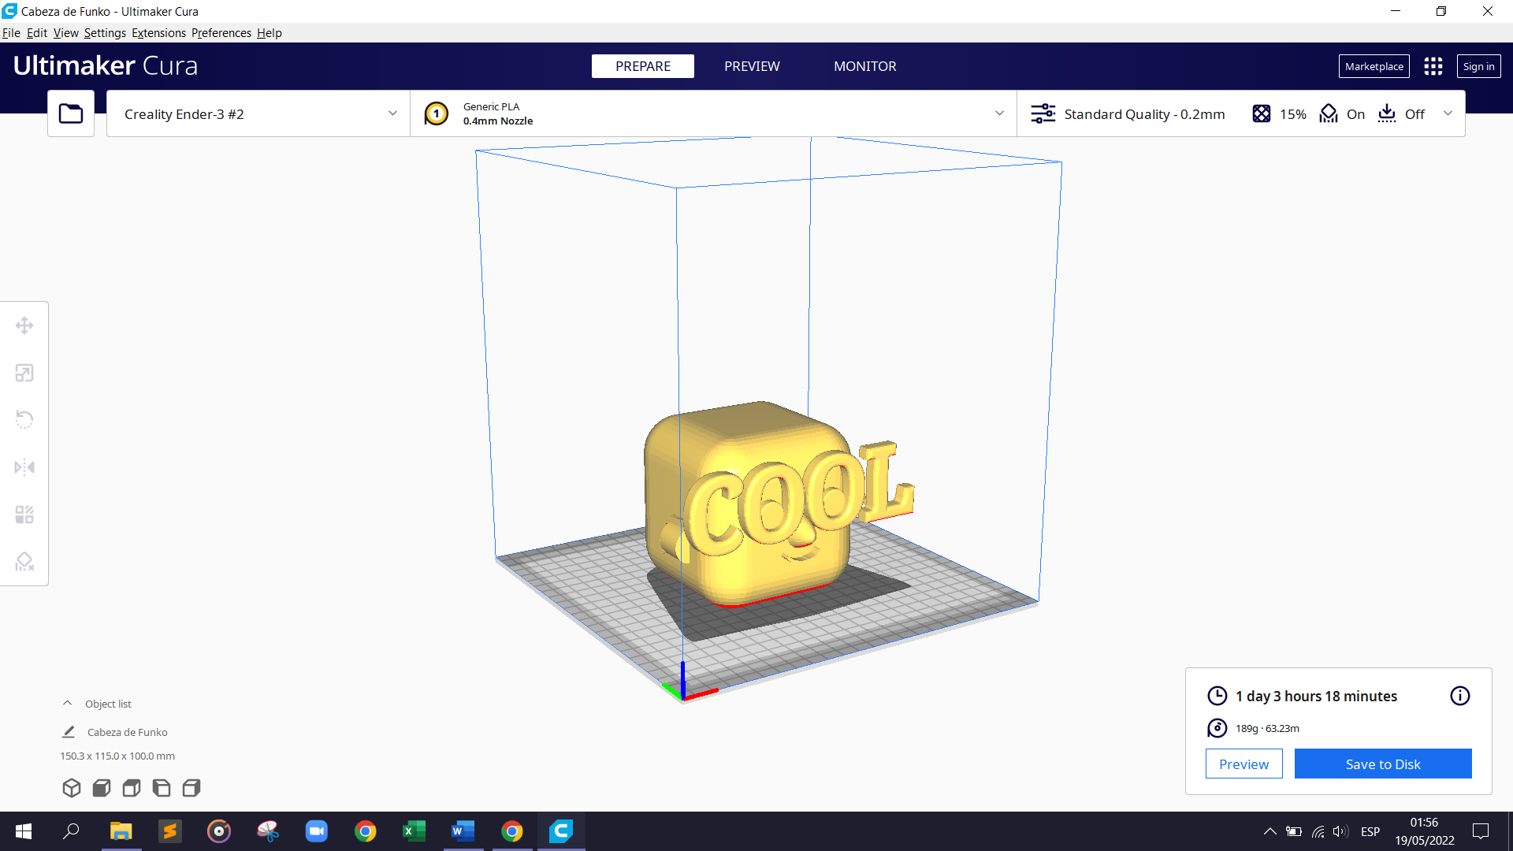The height and width of the screenshot is (851, 1513).
Task: Select the Move tool in left toolbar
Action: coord(24,325)
